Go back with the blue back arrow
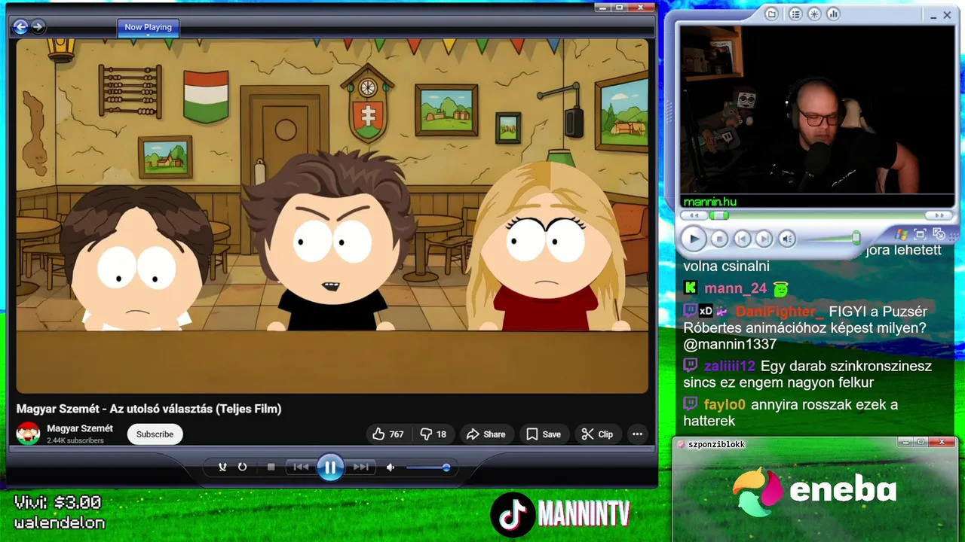965x542 pixels. point(20,27)
